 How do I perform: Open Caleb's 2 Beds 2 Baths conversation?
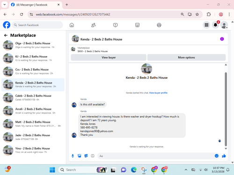pos(33,98)
